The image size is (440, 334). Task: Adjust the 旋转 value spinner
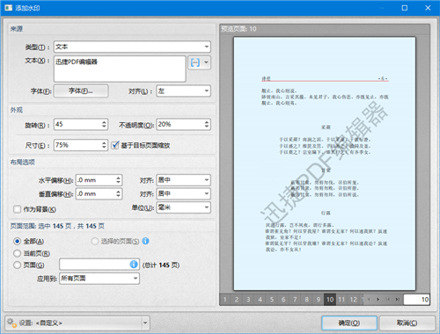[x=104, y=124]
